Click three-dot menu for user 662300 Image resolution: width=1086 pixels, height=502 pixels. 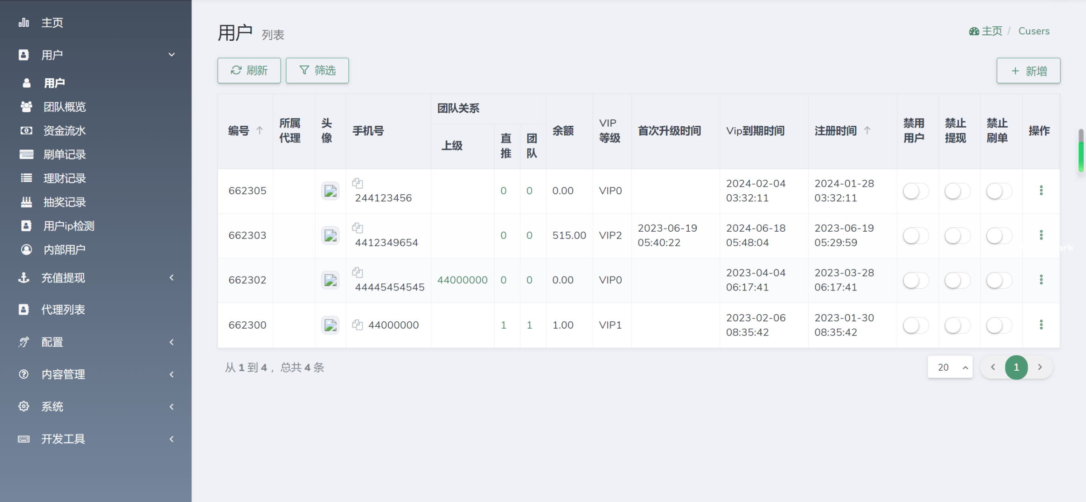(1041, 325)
